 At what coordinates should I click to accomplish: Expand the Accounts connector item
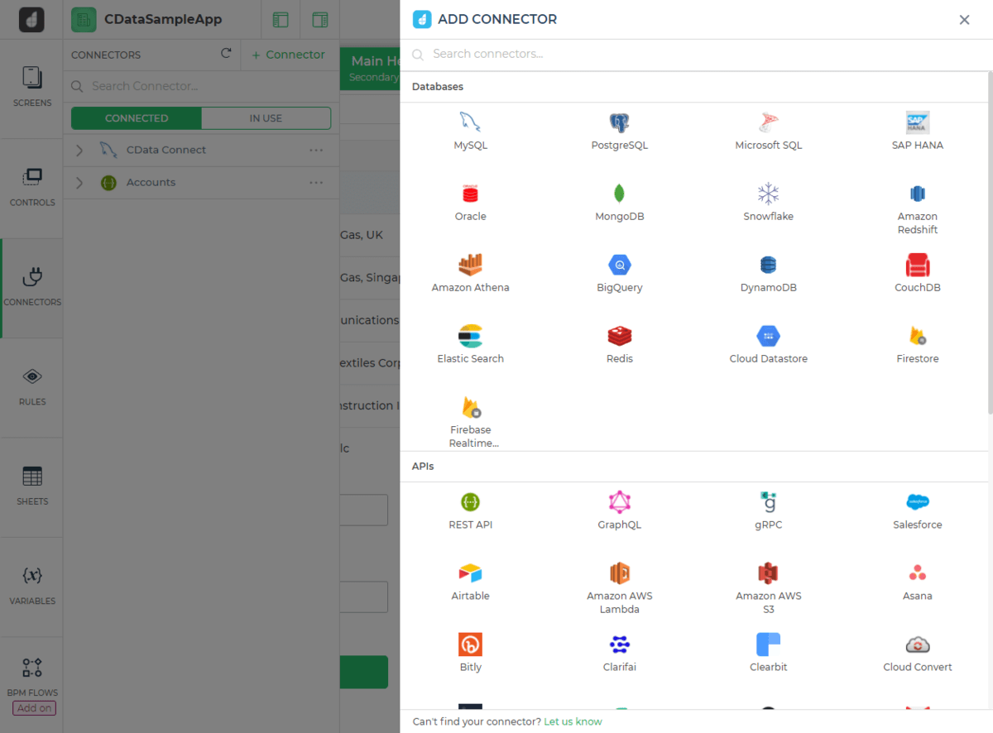click(x=79, y=183)
